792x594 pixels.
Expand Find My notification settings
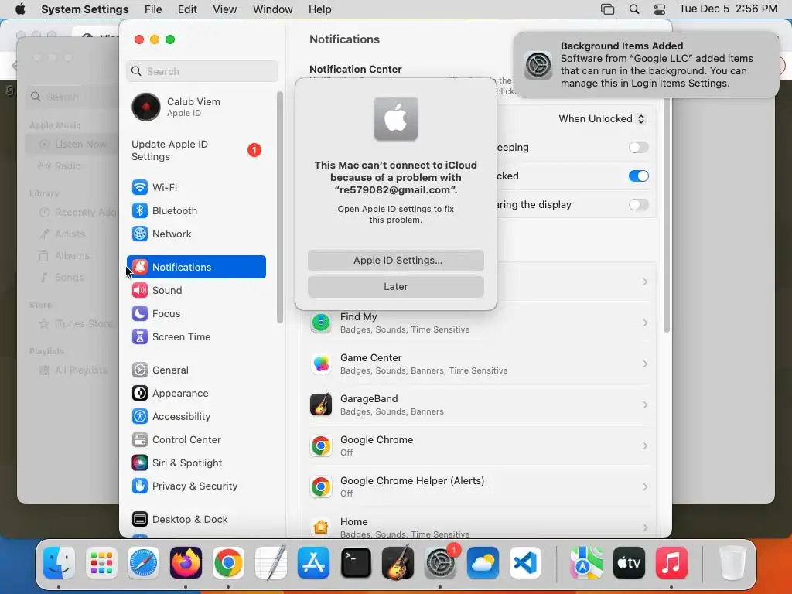(x=645, y=323)
